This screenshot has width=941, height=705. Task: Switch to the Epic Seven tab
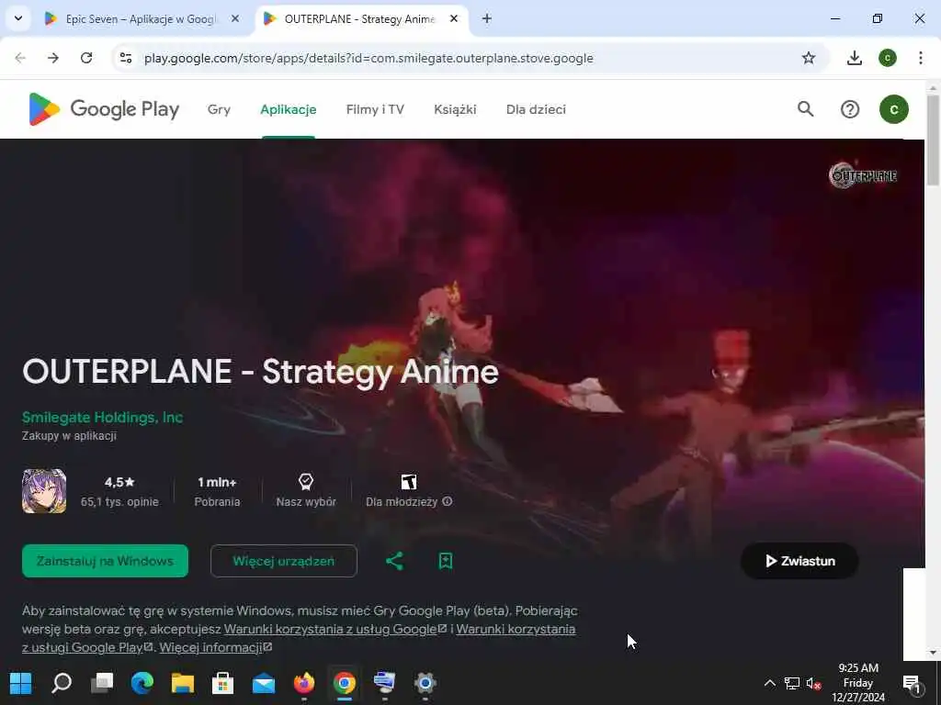click(x=140, y=18)
